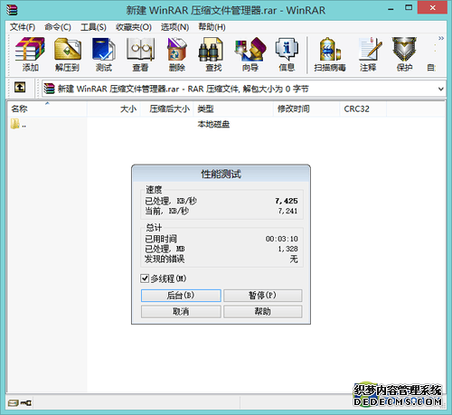Sort by 修改时间 column header
This screenshot has width=452, height=415.
(306, 108)
